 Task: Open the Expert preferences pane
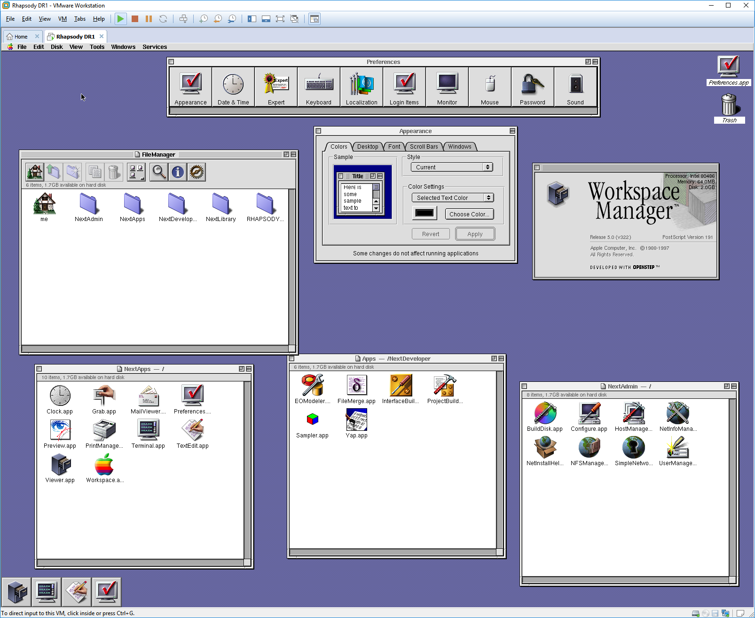pos(276,87)
